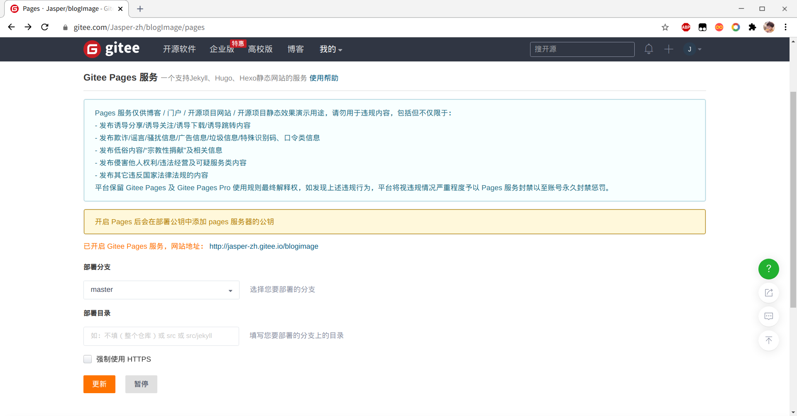Click the back-to-top arrow icon
797x416 pixels.
(768, 340)
